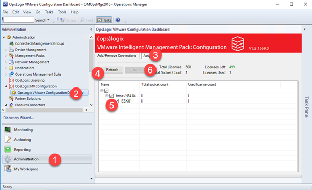Click the Scope toolbar button
The width and height of the screenshot is (312, 190).
click(x=68, y=20)
